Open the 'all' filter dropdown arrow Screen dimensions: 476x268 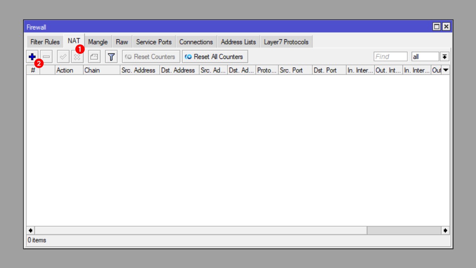tap(445, 57)
